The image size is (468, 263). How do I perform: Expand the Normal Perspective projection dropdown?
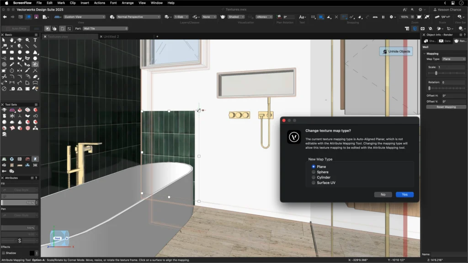(138, 17)
